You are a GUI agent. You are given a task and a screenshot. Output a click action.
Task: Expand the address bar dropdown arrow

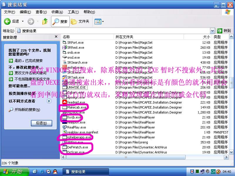click(212, 31)
